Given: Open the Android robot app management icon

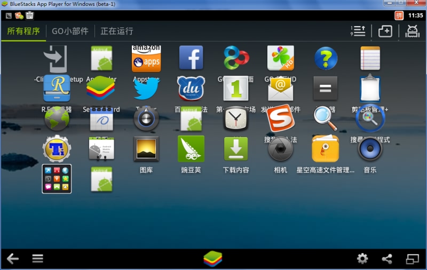Looking at the screenshot, I should coord(412,31).
